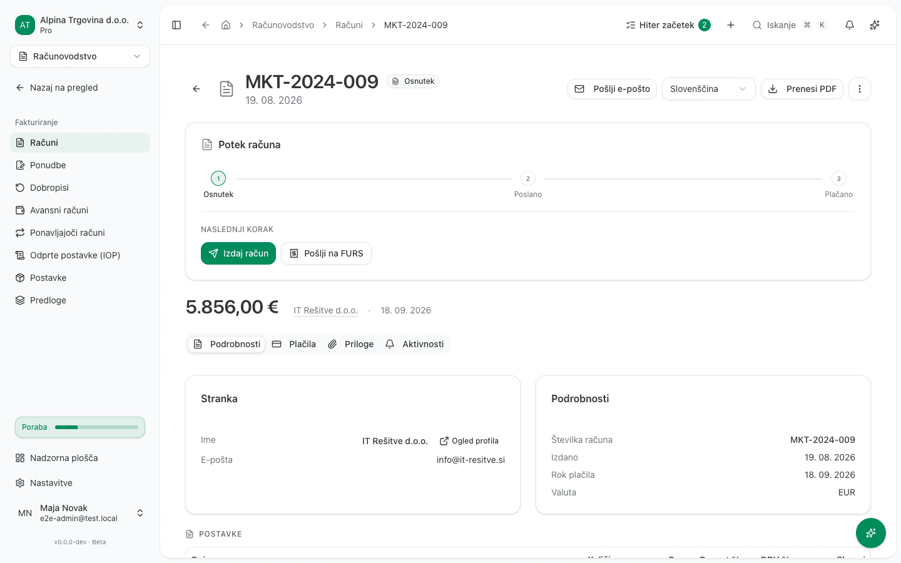Open Ponudbe in the sidebar

[x=80, y=165]
